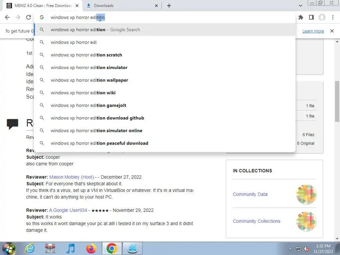Open the muted volume tray icon
Screen dimensions: 340x255
click(x=306, y=249)
